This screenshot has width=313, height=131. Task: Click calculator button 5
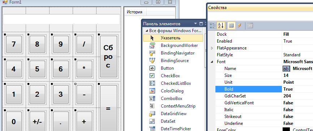[37, 69]
